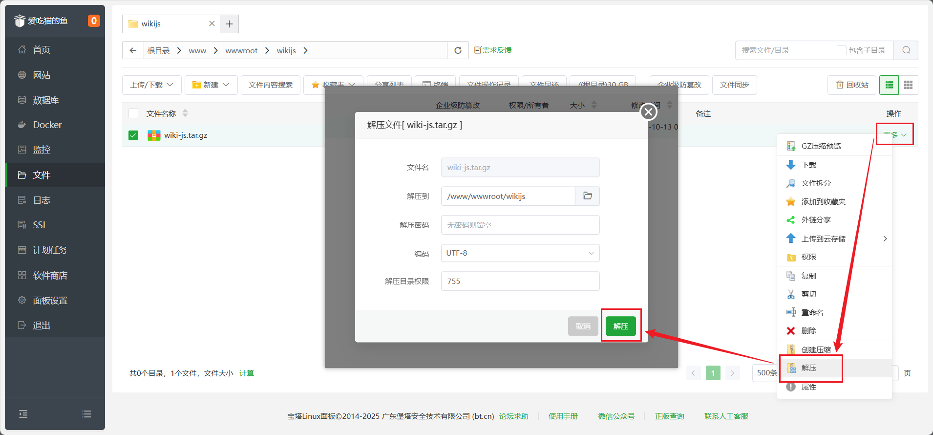
Task: Click the green Extract confirm button
Action: pyautogui.click(x=620, y=326)
